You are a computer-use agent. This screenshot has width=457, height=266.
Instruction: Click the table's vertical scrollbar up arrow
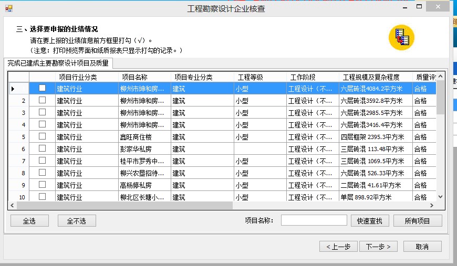(440, 77)
